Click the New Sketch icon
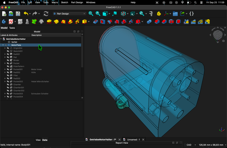This screenshot has width=227, height=148. 11,22
